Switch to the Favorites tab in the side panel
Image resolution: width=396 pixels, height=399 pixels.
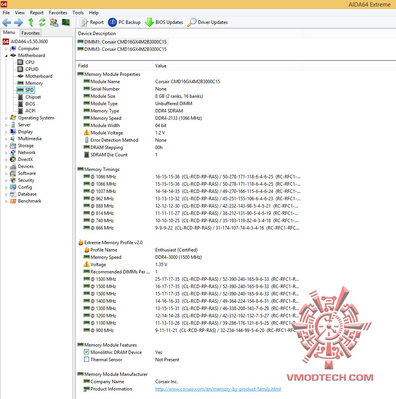click(x=30, y=33)
